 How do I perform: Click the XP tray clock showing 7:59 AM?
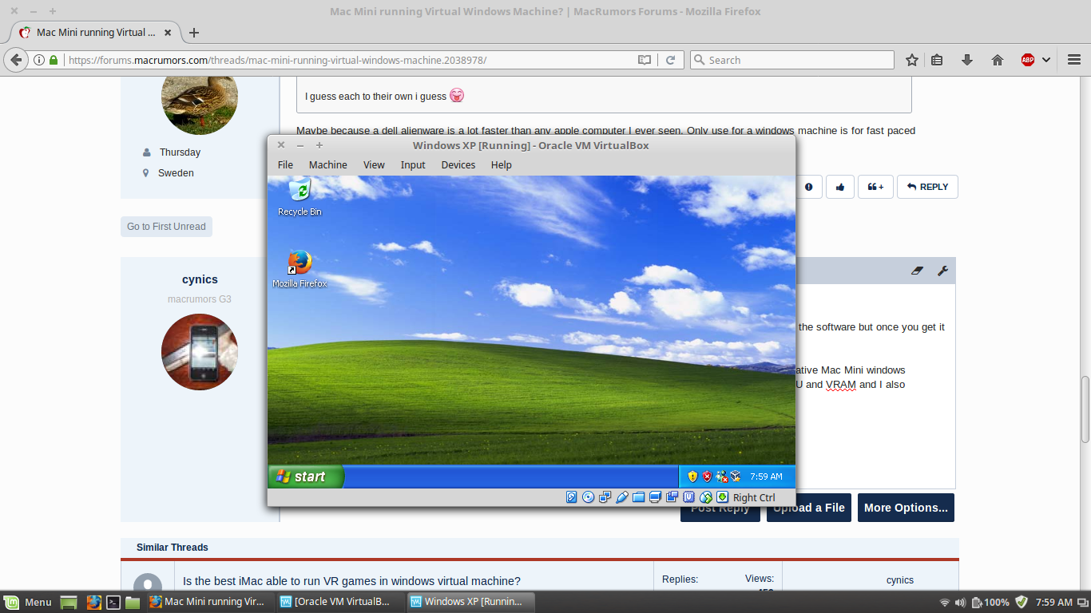click(766, 477)
